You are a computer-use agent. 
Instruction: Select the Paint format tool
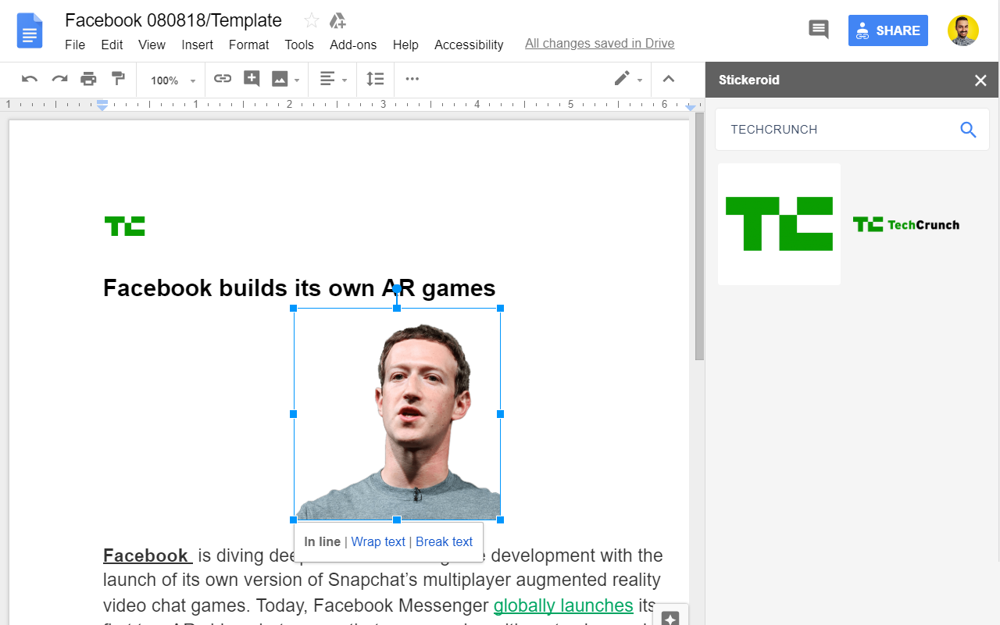(118, 79)
